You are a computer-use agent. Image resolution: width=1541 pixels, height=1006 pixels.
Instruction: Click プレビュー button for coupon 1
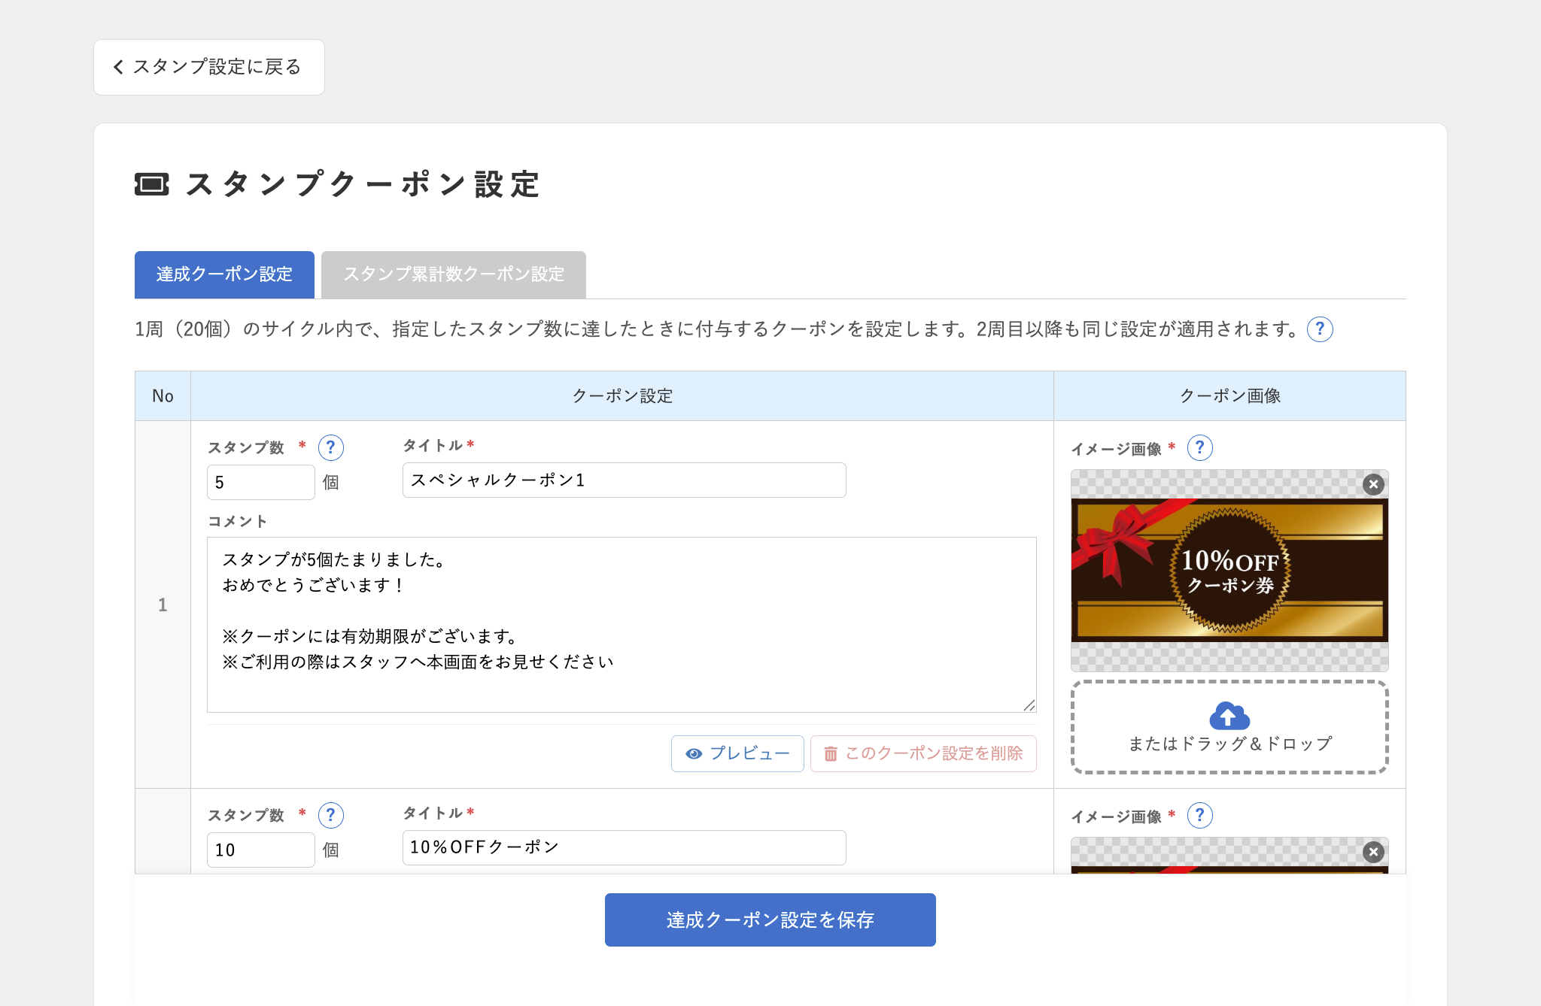click(x=737, y=753)
